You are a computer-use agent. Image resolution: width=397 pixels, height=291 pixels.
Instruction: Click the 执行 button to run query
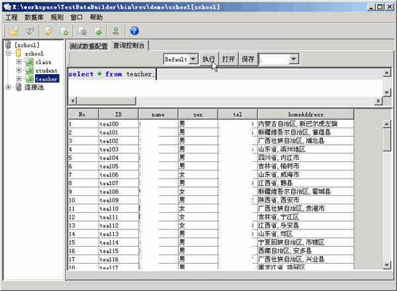click(x=209, y=59)
